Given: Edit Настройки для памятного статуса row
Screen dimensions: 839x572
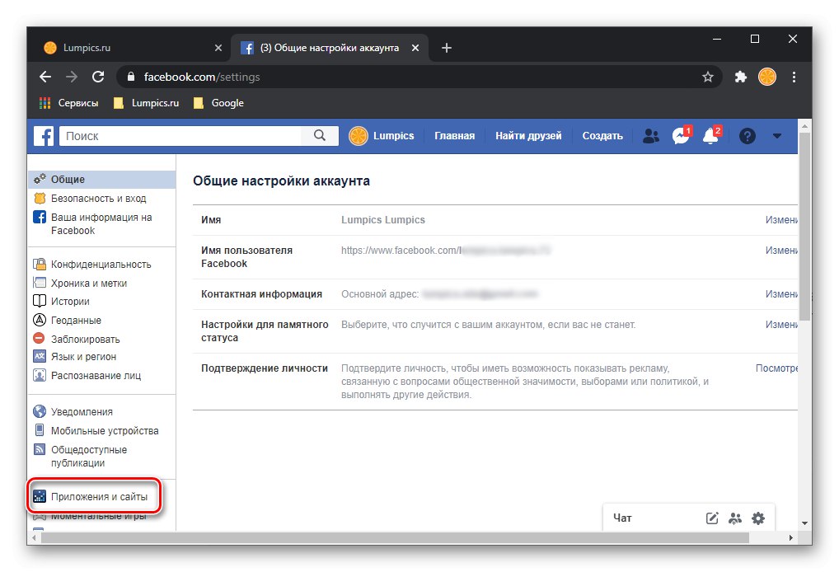Looking at the screenshot, I should tap(781, 325).
